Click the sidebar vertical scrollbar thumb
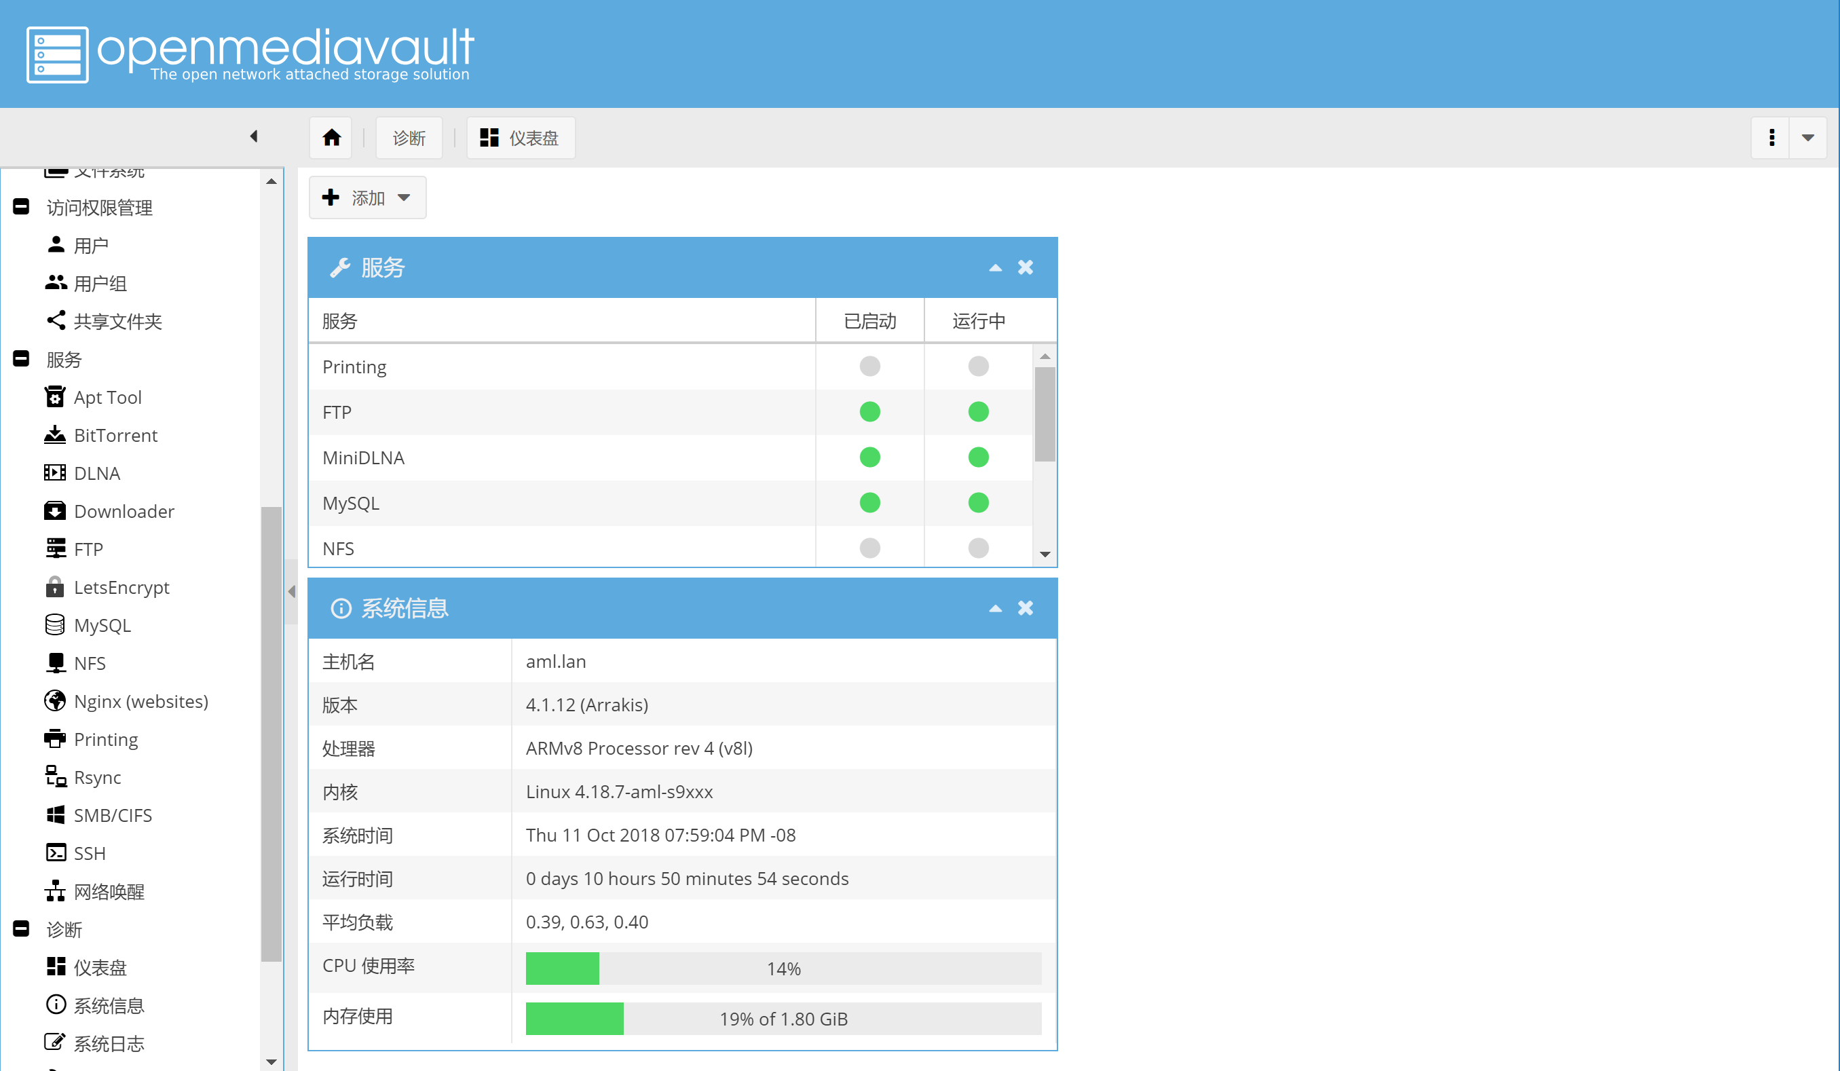The height and width of the screenshot is (1071, 1840). click(271, 734)
